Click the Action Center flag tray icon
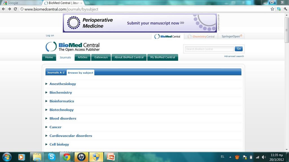The width and height of the screenshot is (289, 162). click(x=245, y=157)
